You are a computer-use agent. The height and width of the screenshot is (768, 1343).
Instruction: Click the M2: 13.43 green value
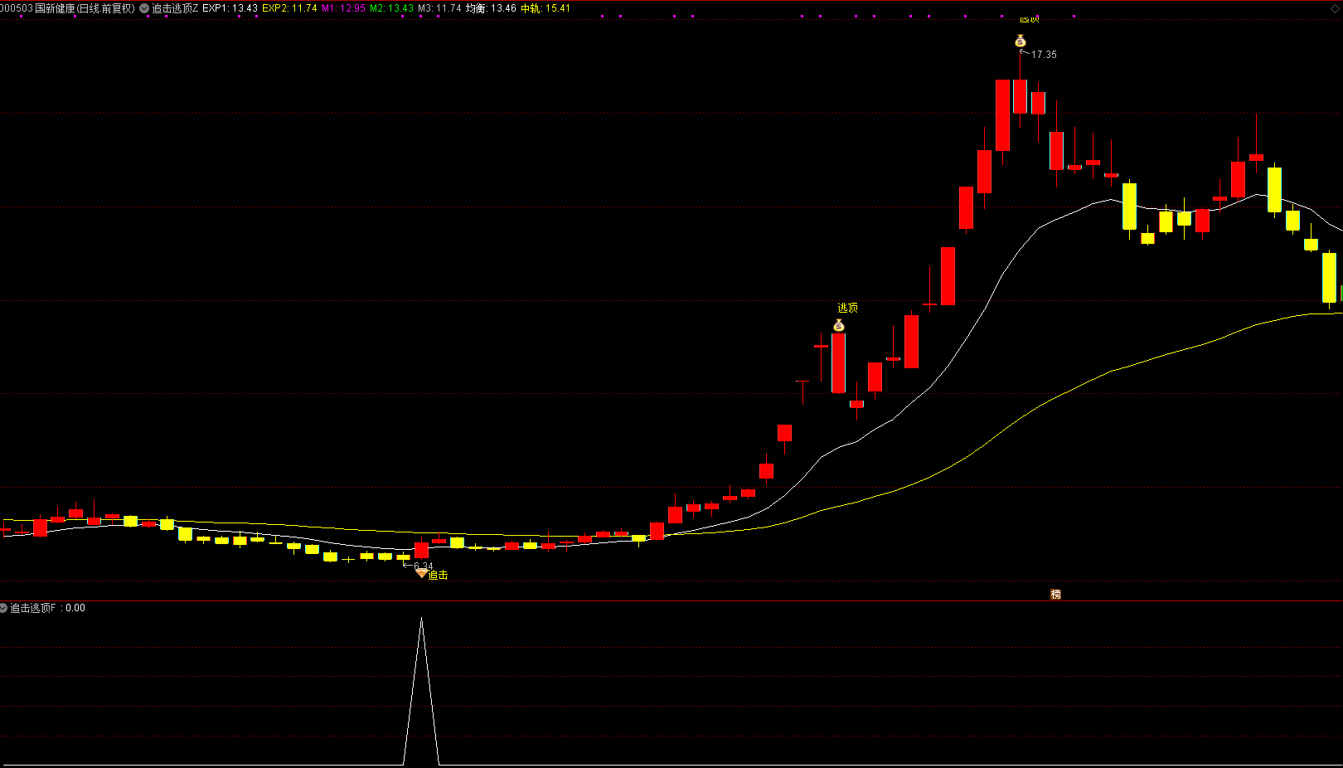[391, 8]
